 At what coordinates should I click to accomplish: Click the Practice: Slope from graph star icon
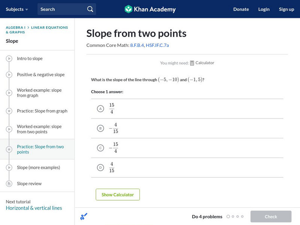9,111
